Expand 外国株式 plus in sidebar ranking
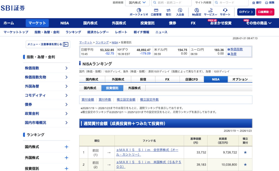The image size is (279, 171). (x=66, y=158)
